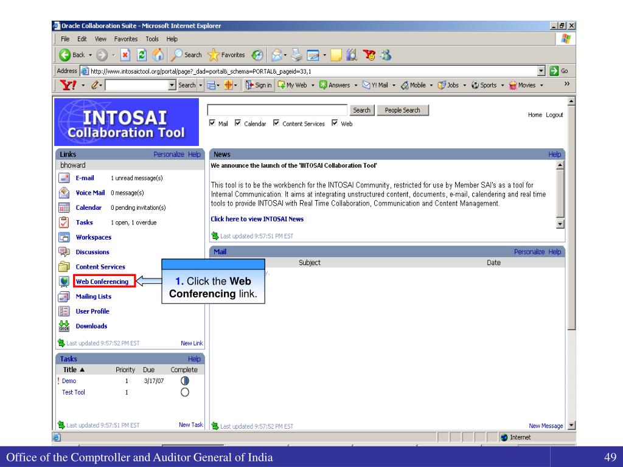This screenshot has width=623, height=467.
Task: Toggle the Calendar search checkbox
Action: point(238,123)
